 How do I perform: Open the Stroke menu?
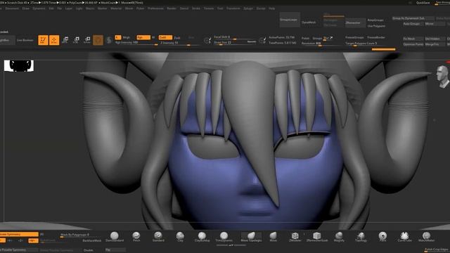pyautogui.click(x=196, y=8)
